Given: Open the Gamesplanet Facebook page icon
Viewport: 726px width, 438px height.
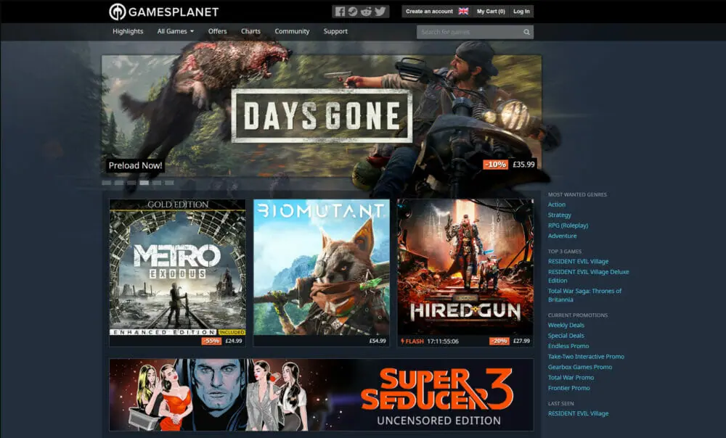Looking at the screenshot, I should tap(340, 12).
